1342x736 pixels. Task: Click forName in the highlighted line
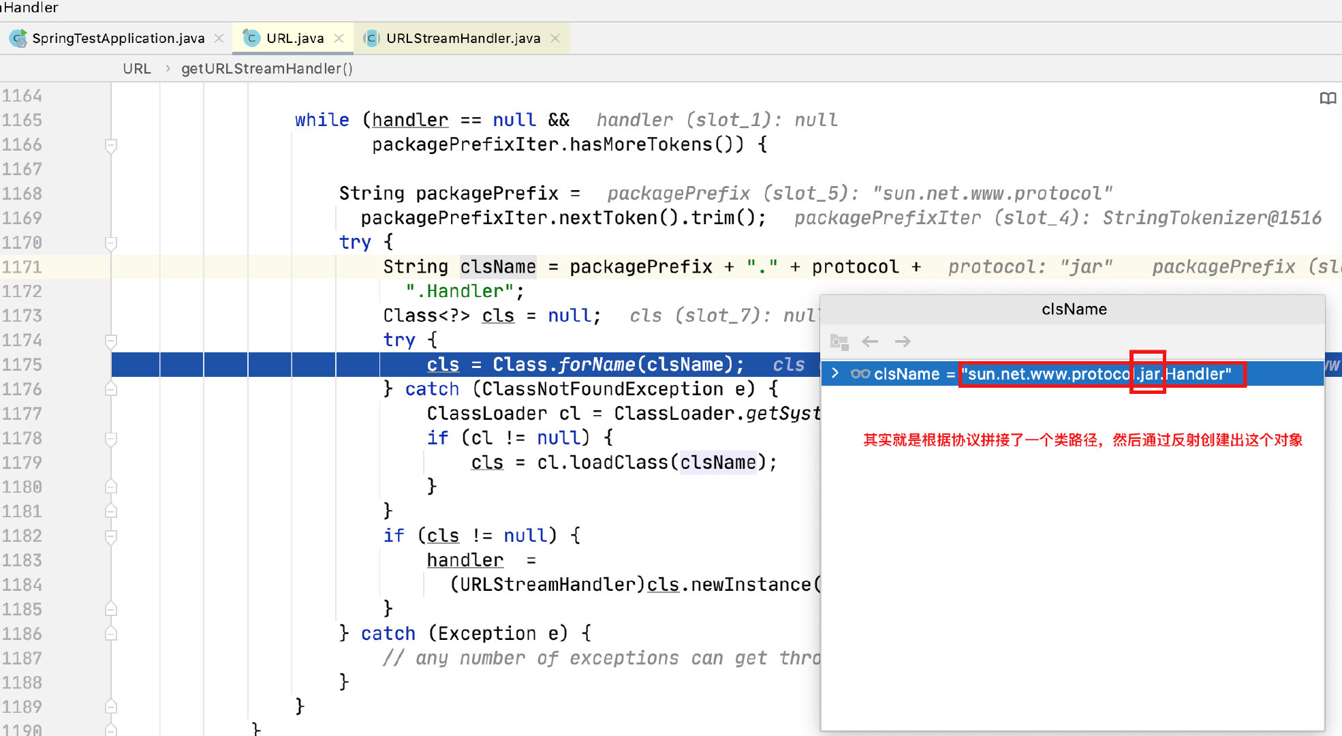pyautogui.click(x=597, y=365)
